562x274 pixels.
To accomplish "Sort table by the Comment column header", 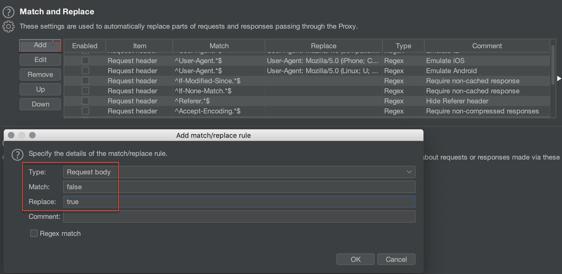I will pyautogui.click(x=487, y=46).
